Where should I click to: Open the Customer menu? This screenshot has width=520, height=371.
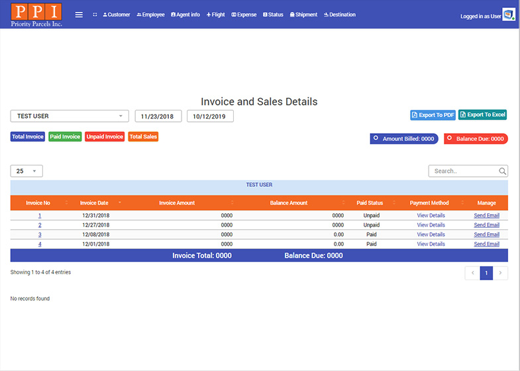(117, 15)
